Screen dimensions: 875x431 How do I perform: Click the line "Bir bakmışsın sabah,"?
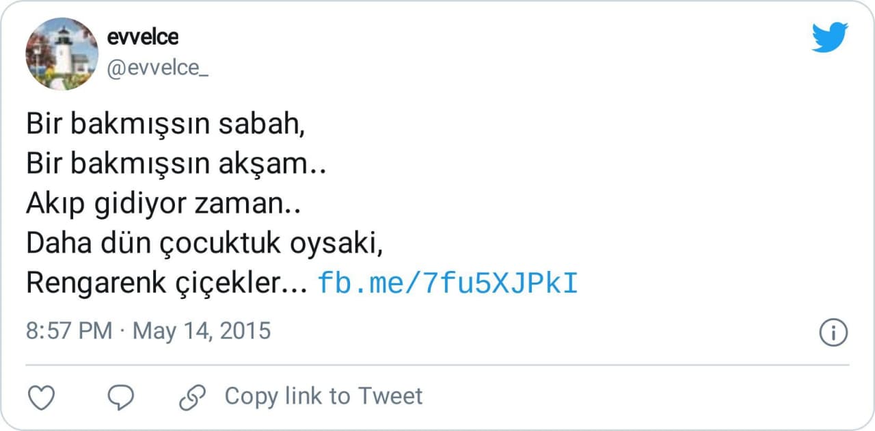[x=164, y=125]
